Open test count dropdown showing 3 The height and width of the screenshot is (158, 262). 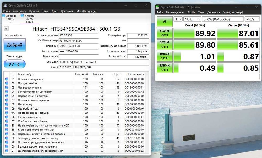[x=178, y=19]
